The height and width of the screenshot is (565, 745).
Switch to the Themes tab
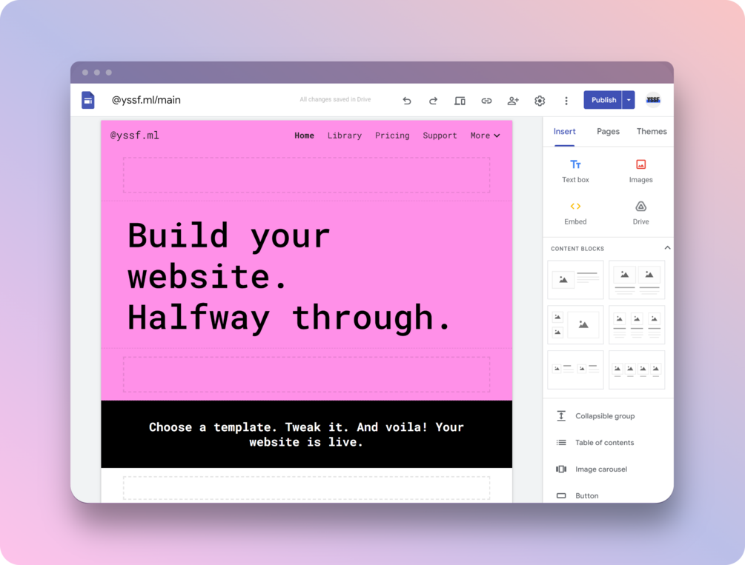pyautogui.click(x=651, y=131)
